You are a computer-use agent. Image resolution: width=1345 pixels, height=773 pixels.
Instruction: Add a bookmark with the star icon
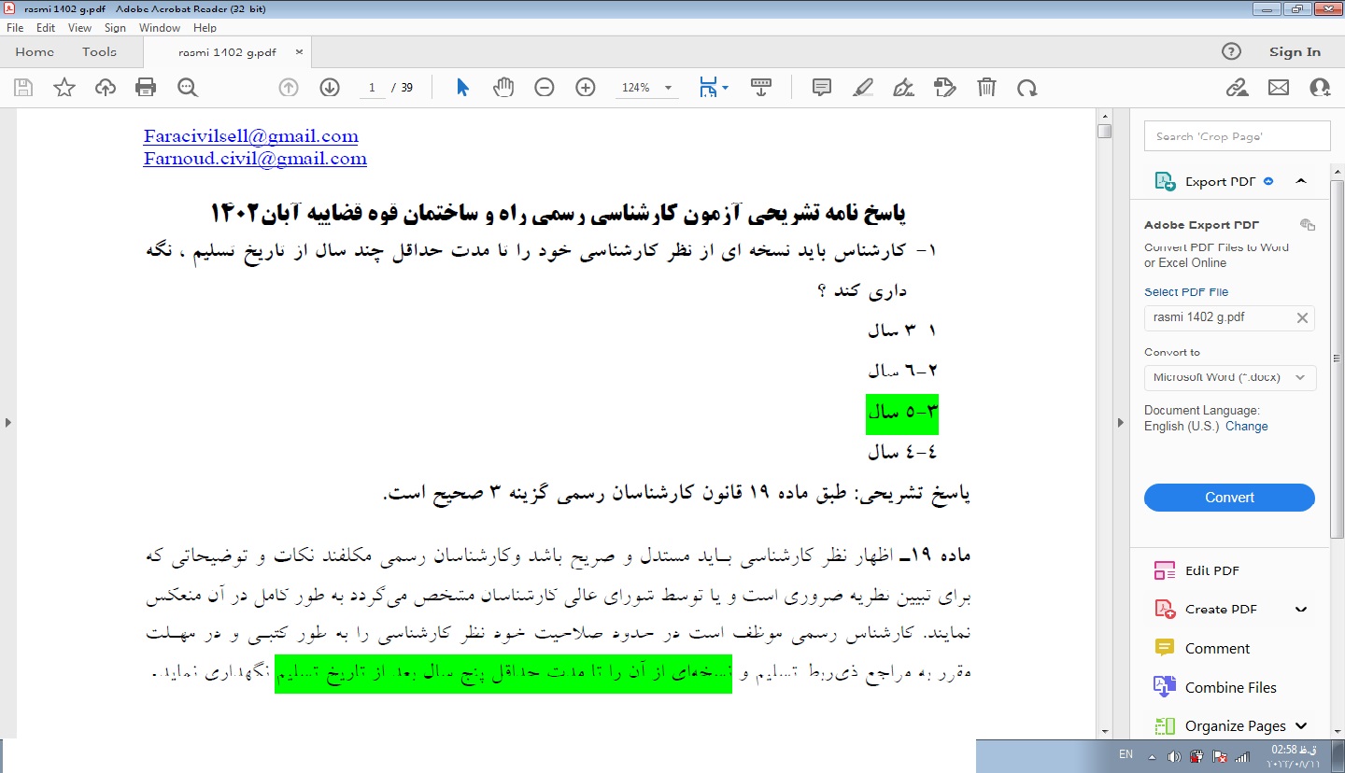pyautogui.click(x=64, y=88)
